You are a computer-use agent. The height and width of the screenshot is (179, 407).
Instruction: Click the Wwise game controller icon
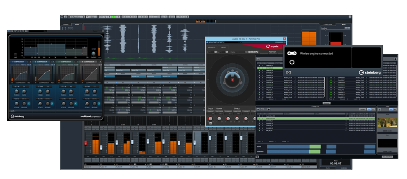(x=292, y=53)
